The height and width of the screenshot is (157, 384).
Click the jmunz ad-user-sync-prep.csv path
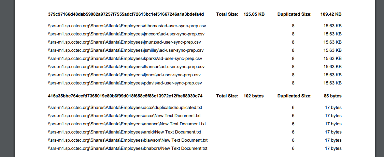pos(124,42)
